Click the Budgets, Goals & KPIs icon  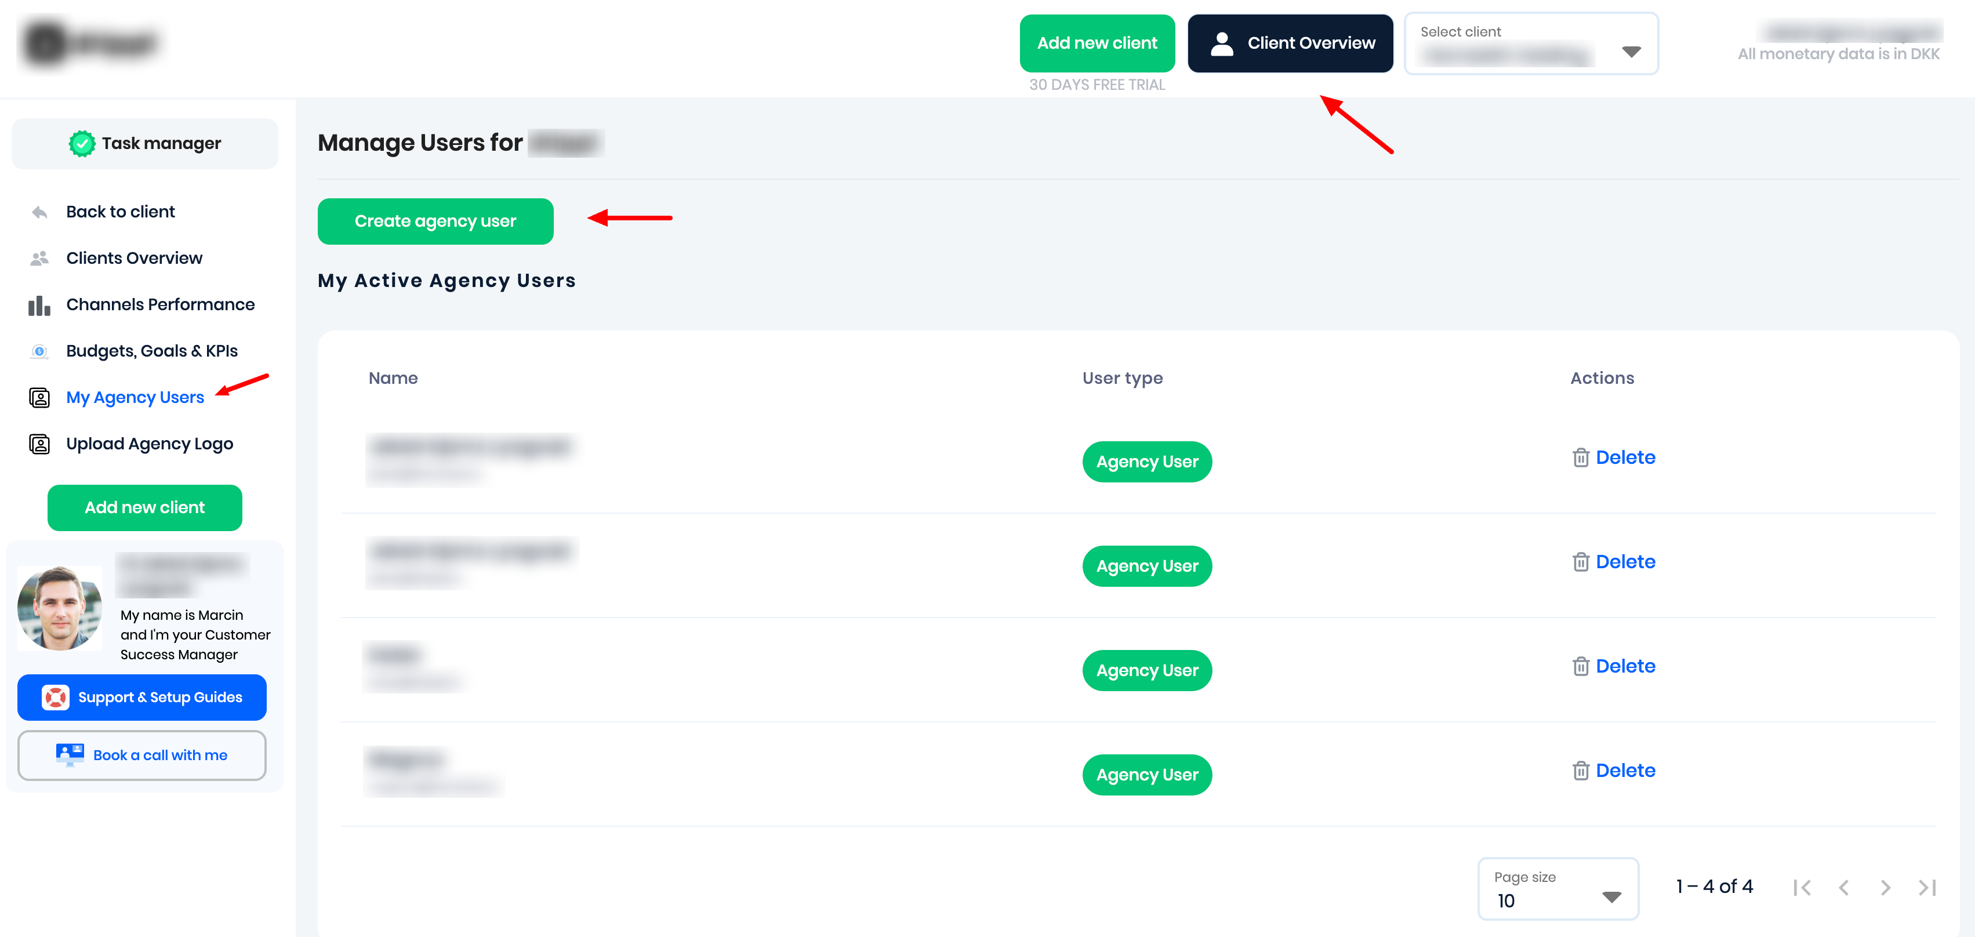click(x=39, y=351)
